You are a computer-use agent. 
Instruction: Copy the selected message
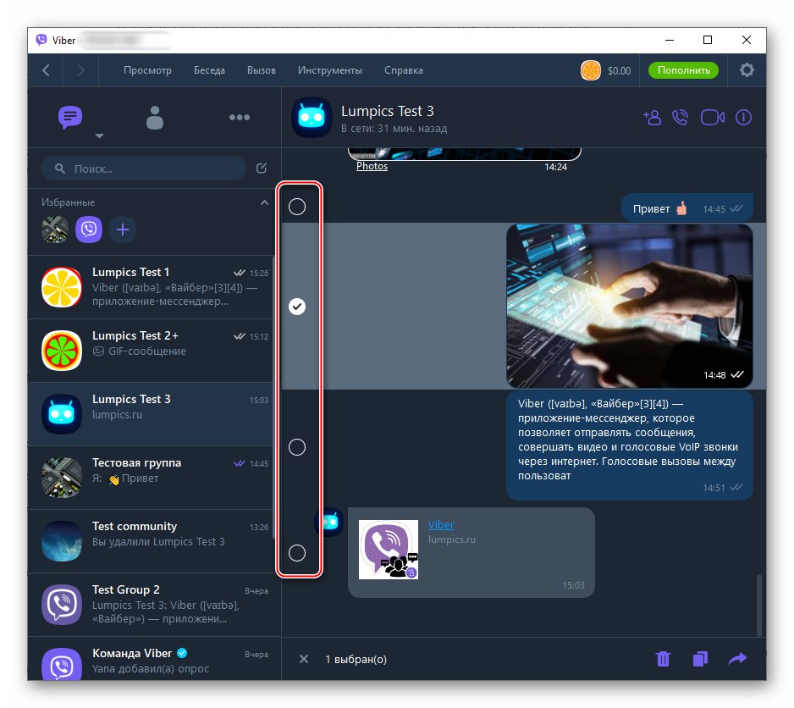tap(700, 659)
